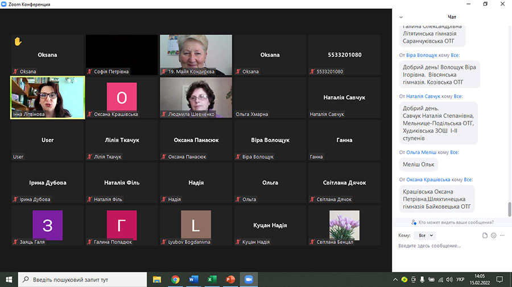Open the 'Кому: Все' recipient dropdown
The image size is (512, 287).
425,235
